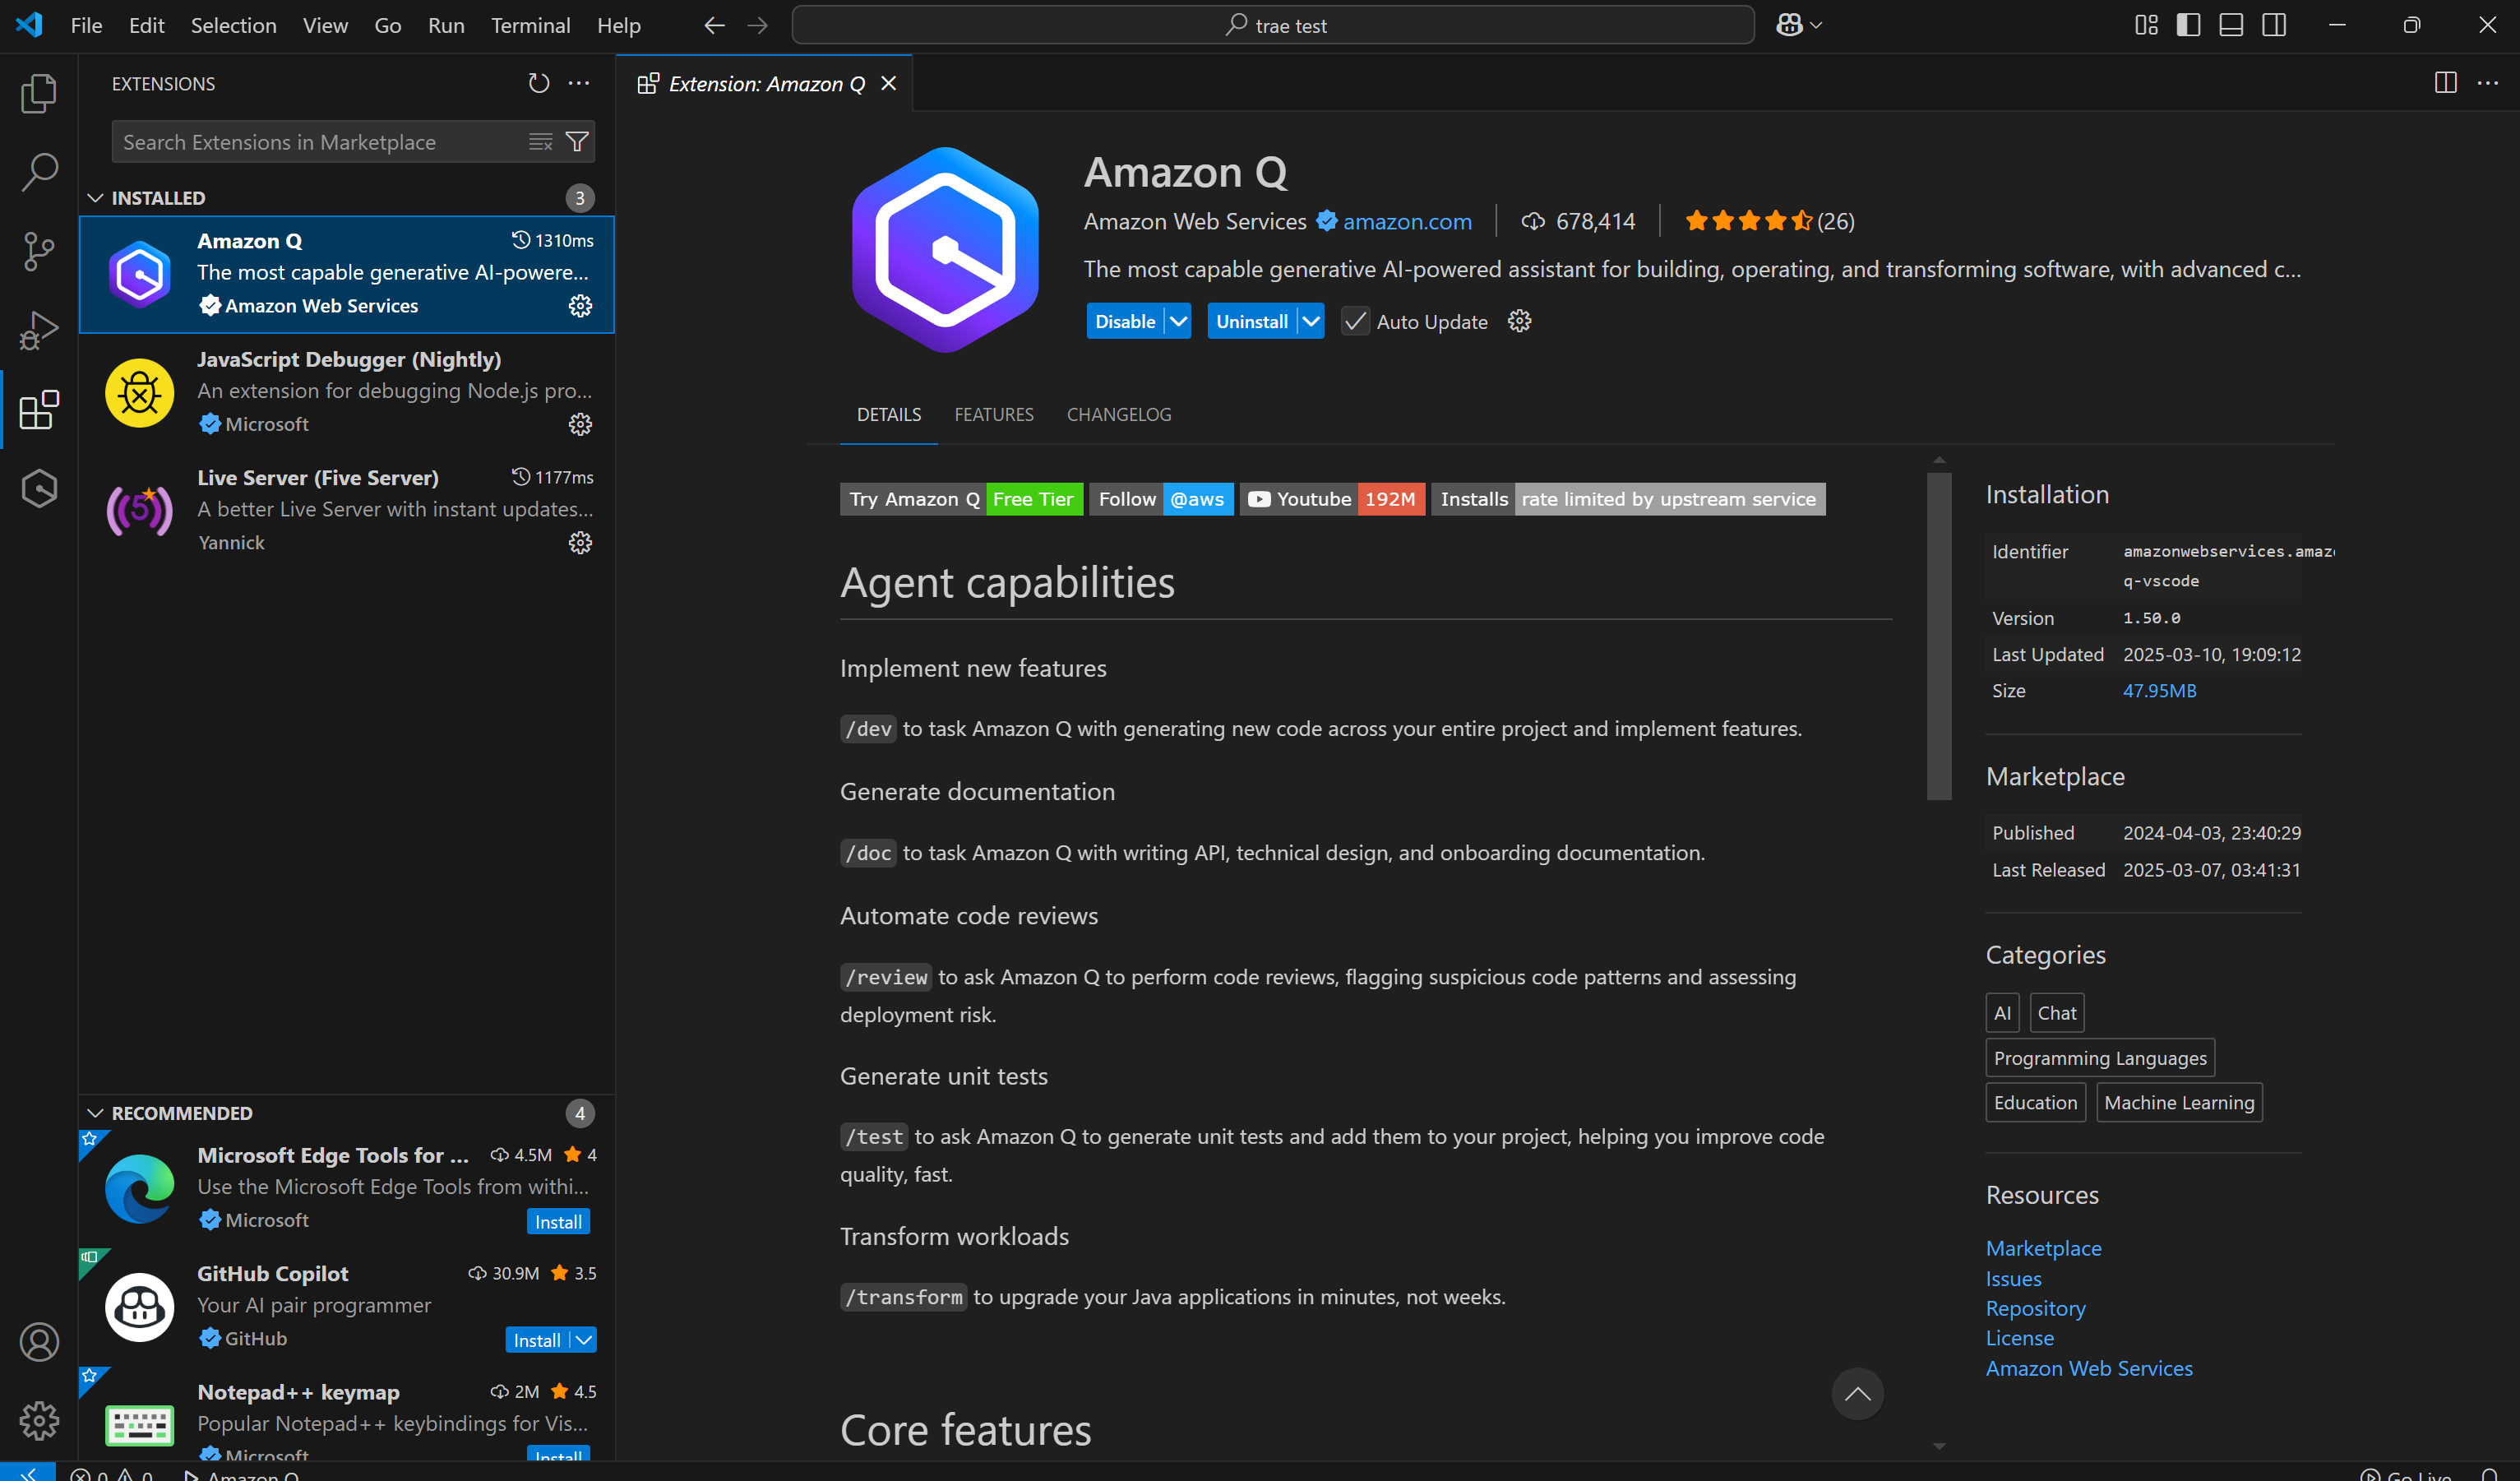
Task: Open the Manage gear in activity bar
Action: tap(39, 1420)
